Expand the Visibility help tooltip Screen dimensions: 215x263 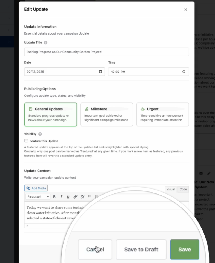[39, 134]
